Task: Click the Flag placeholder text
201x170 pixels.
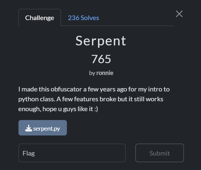Action: click(x=29, y=153)
